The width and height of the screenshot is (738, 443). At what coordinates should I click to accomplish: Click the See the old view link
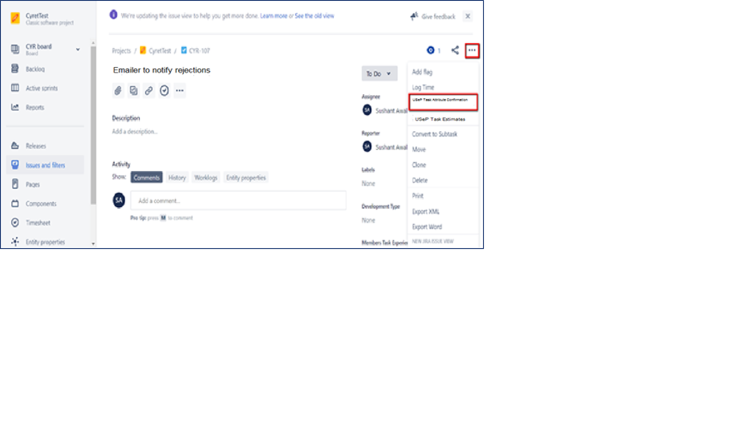click(314, 16)
